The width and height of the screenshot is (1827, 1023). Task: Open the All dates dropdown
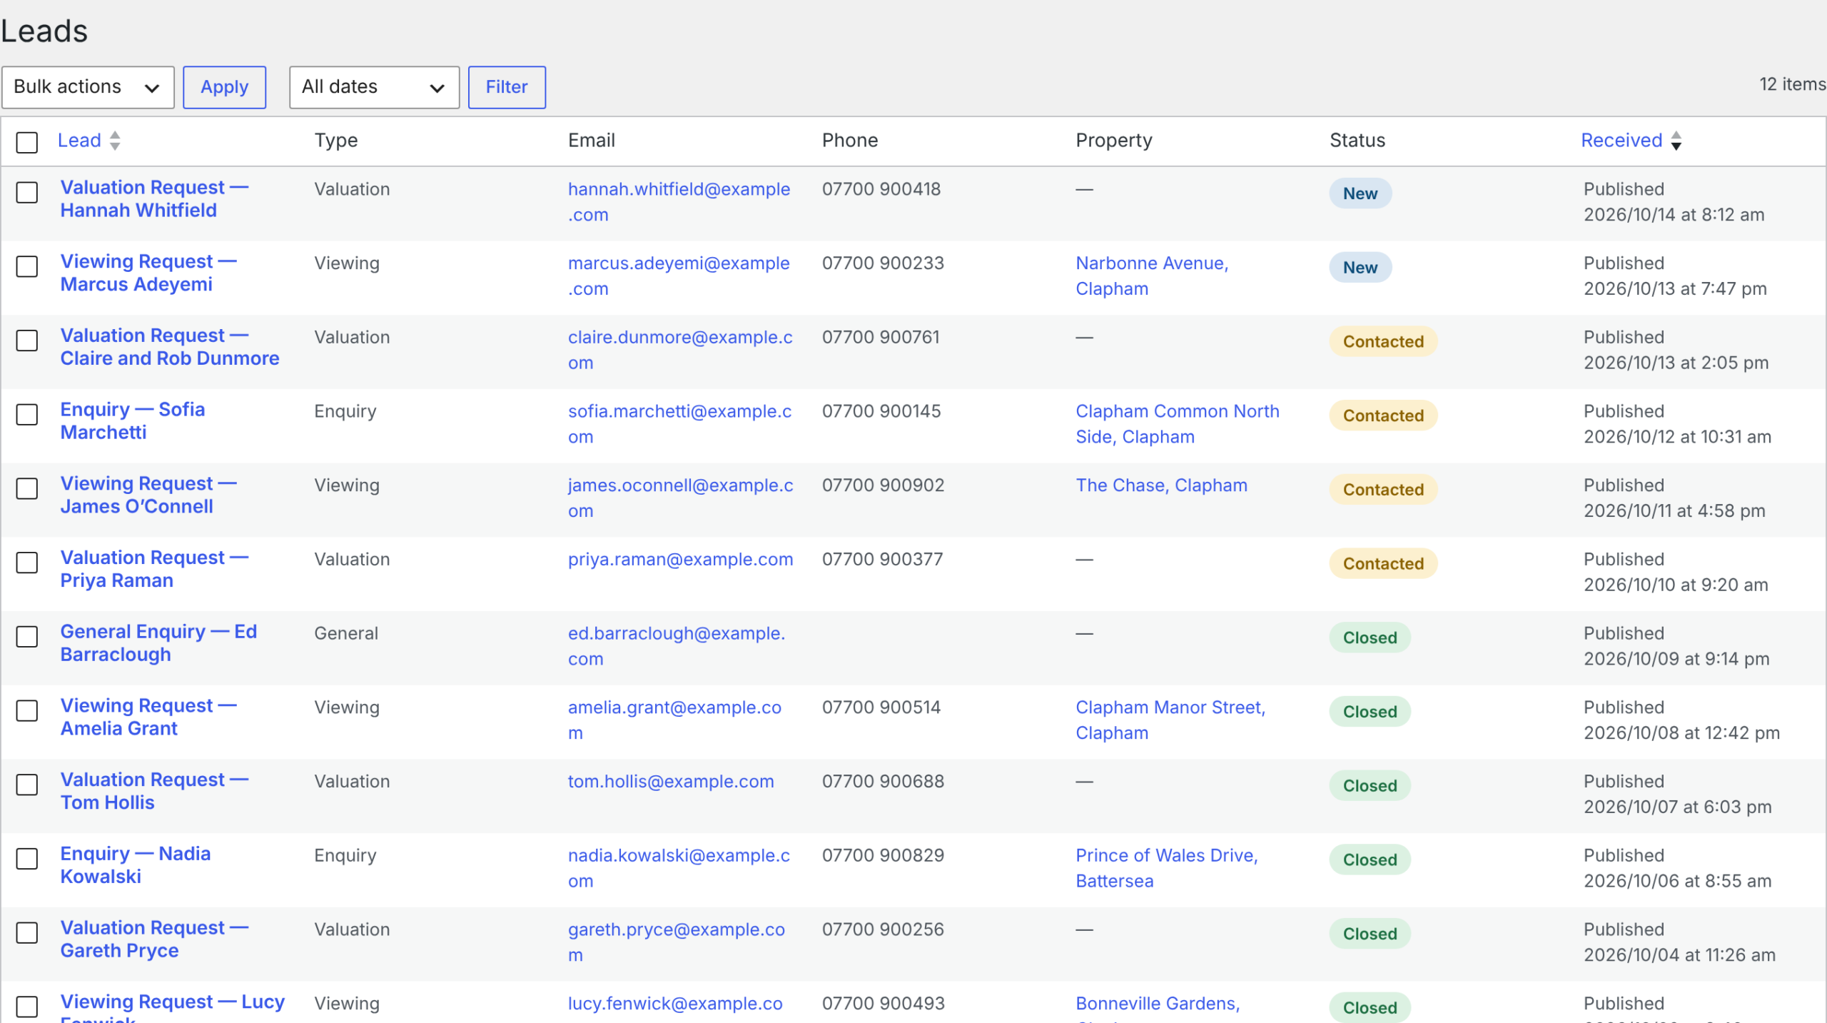[x=374, y=87]
